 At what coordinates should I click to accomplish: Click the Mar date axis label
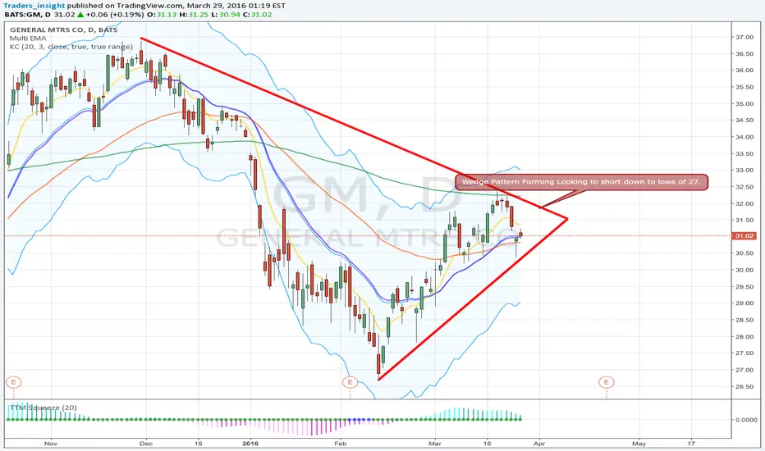coord(435,443)
